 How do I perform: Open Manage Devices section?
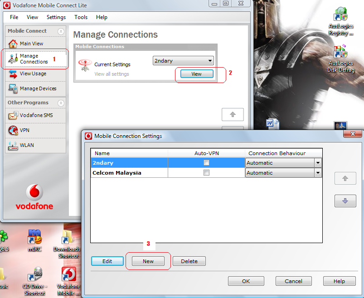click(x=38, y=88)
